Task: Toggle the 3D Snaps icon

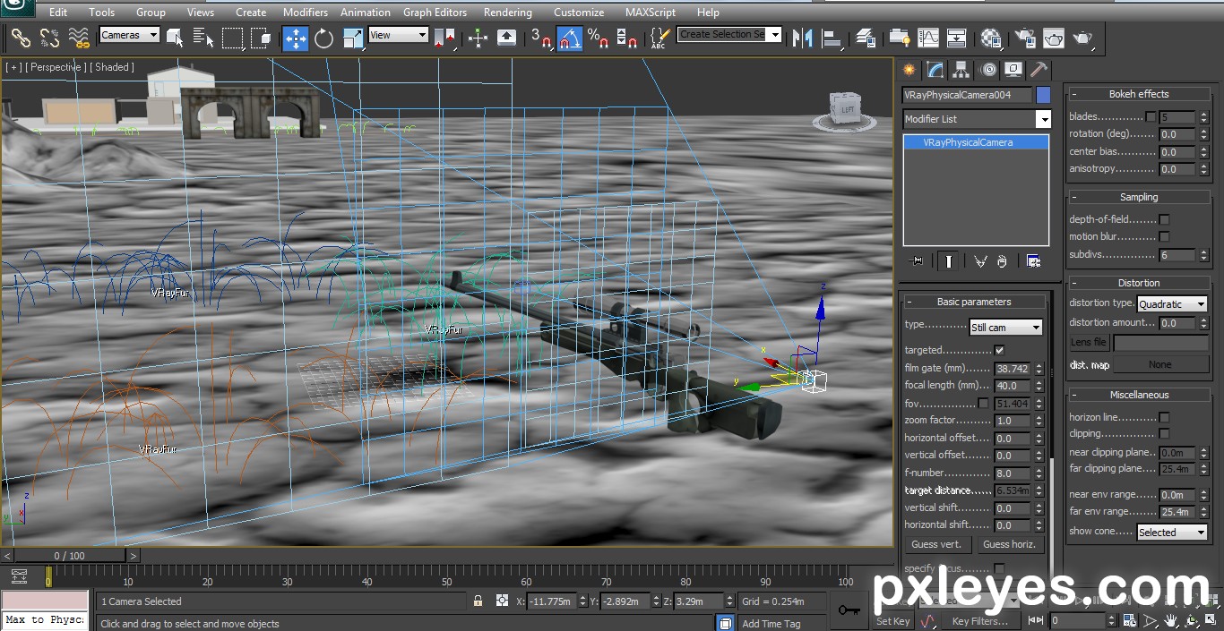Action: pos(540,38)
